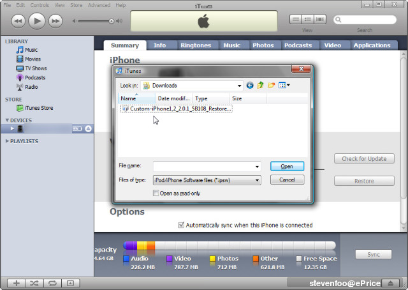Sort files by Name column
Image resolution: width=408 pixels, height=290 pixels.
[x=137, y=98]
